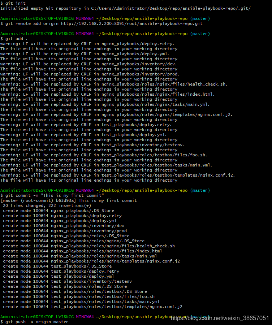Select create mode line for test_playbooks/deploy.yml
The height and width of the screenshot is (325, 272).
click(x=59, y=276)
